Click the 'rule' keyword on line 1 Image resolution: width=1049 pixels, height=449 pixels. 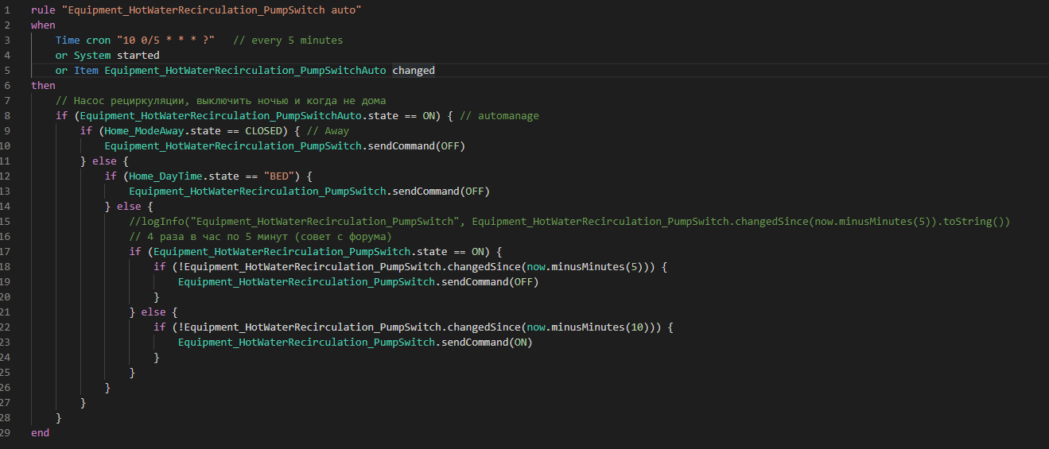click(x=43, y=10)
